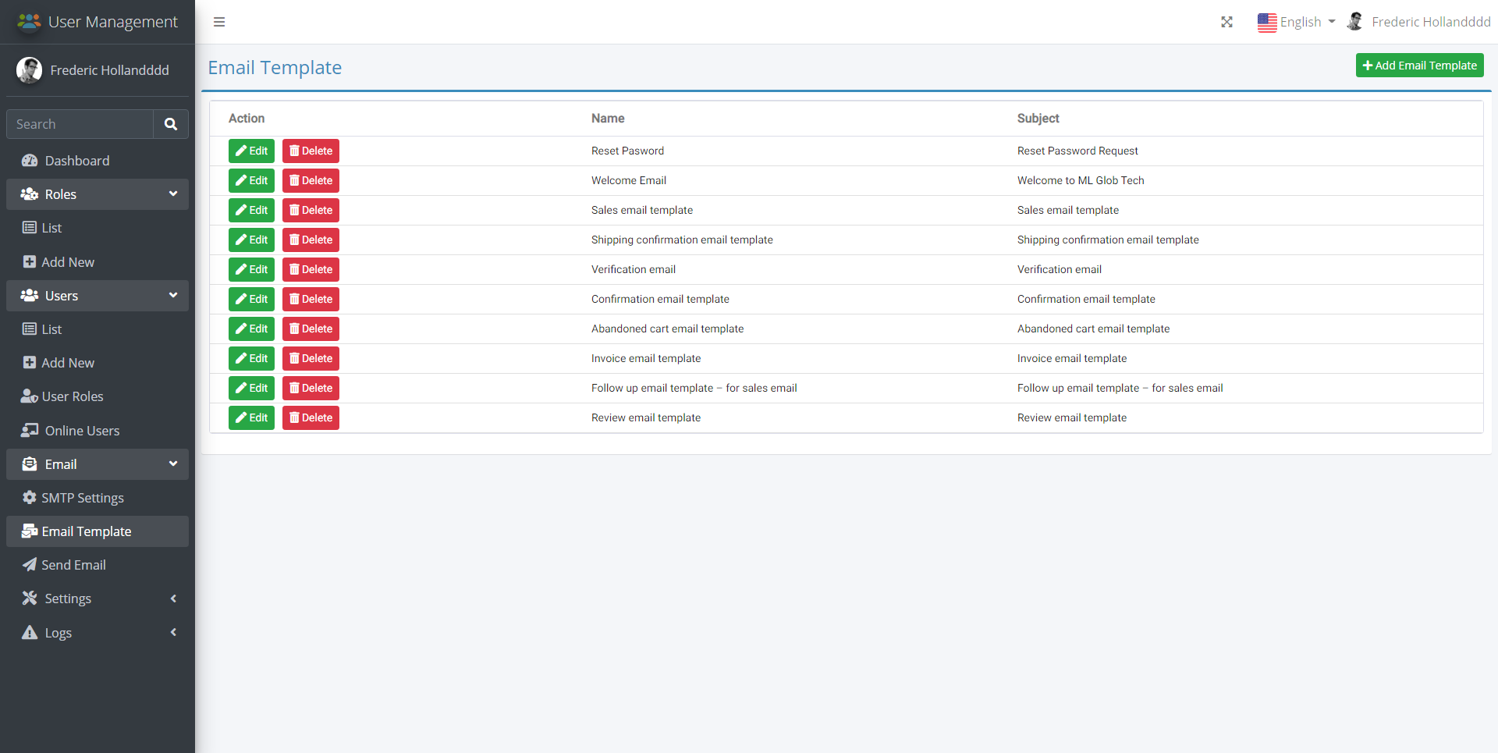Expand the Settings menu section
Screen dimensions: 1498x753
(98, 598)
